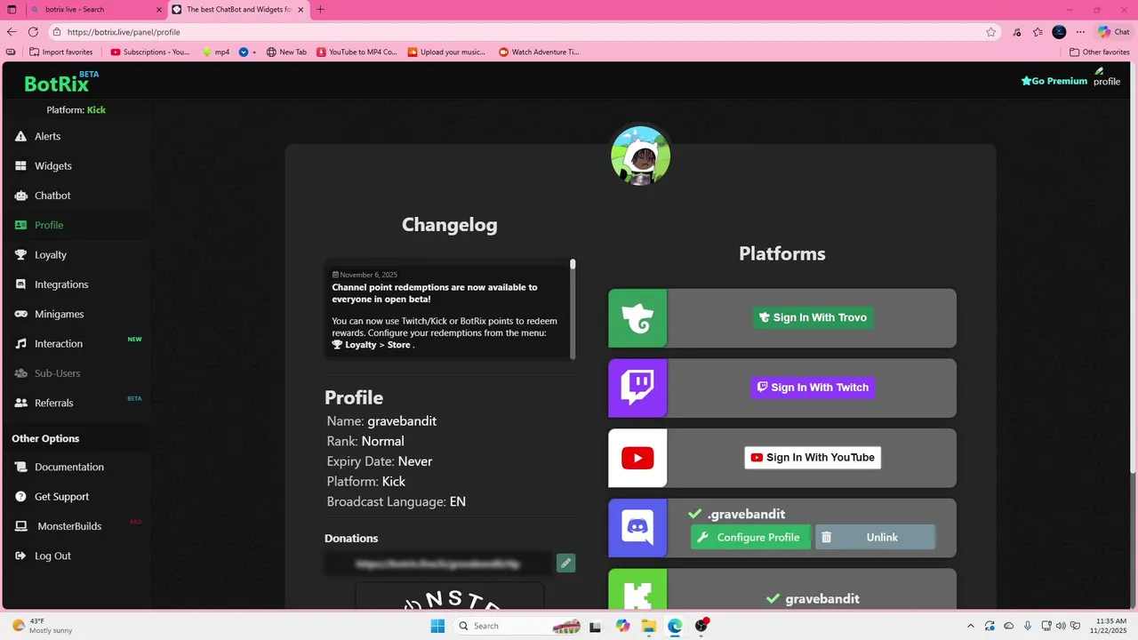Click the Documentation icon in sidebar

pyautogui.click(x=20, y=467)
